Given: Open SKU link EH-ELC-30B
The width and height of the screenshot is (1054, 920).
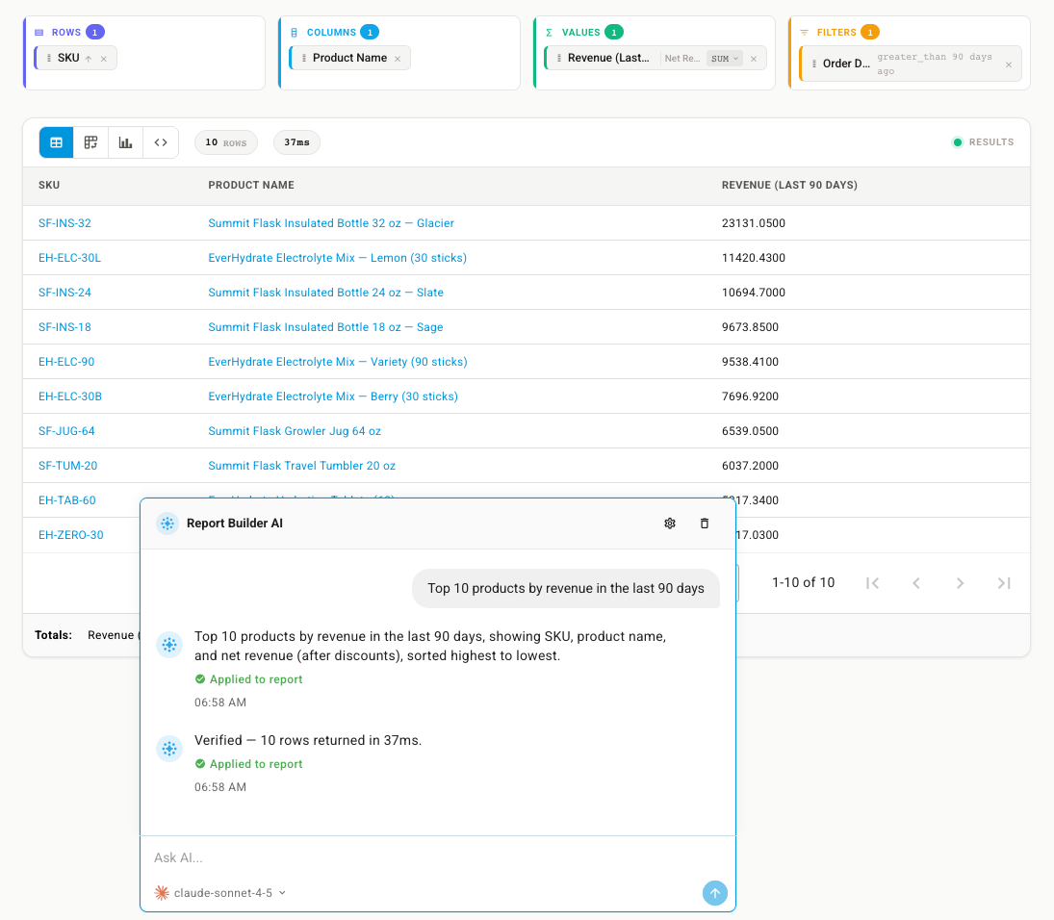Looking at the screenshot, I should 70,396.
